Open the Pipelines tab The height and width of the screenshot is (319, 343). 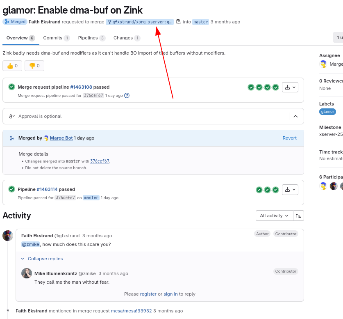(x=92, y=38)
